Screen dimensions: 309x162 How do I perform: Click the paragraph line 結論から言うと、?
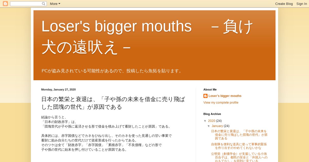click(x=54, y=117)
